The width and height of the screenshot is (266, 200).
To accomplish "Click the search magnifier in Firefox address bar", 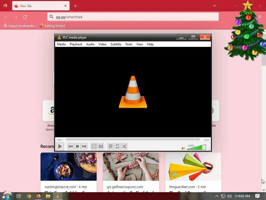I will click(x=51, y=17).
